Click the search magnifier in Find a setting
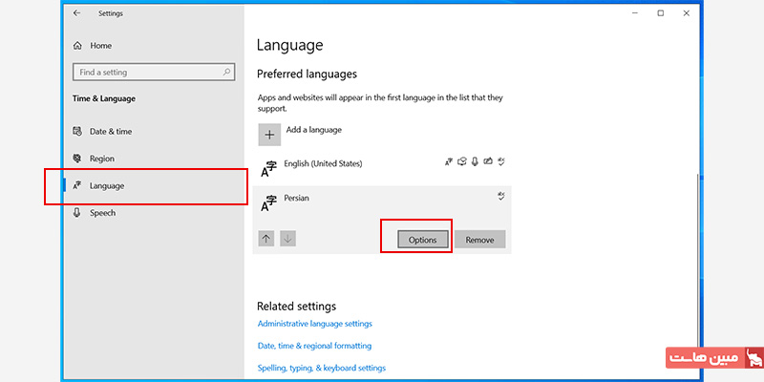764x382 pixels. coord(227,73)
